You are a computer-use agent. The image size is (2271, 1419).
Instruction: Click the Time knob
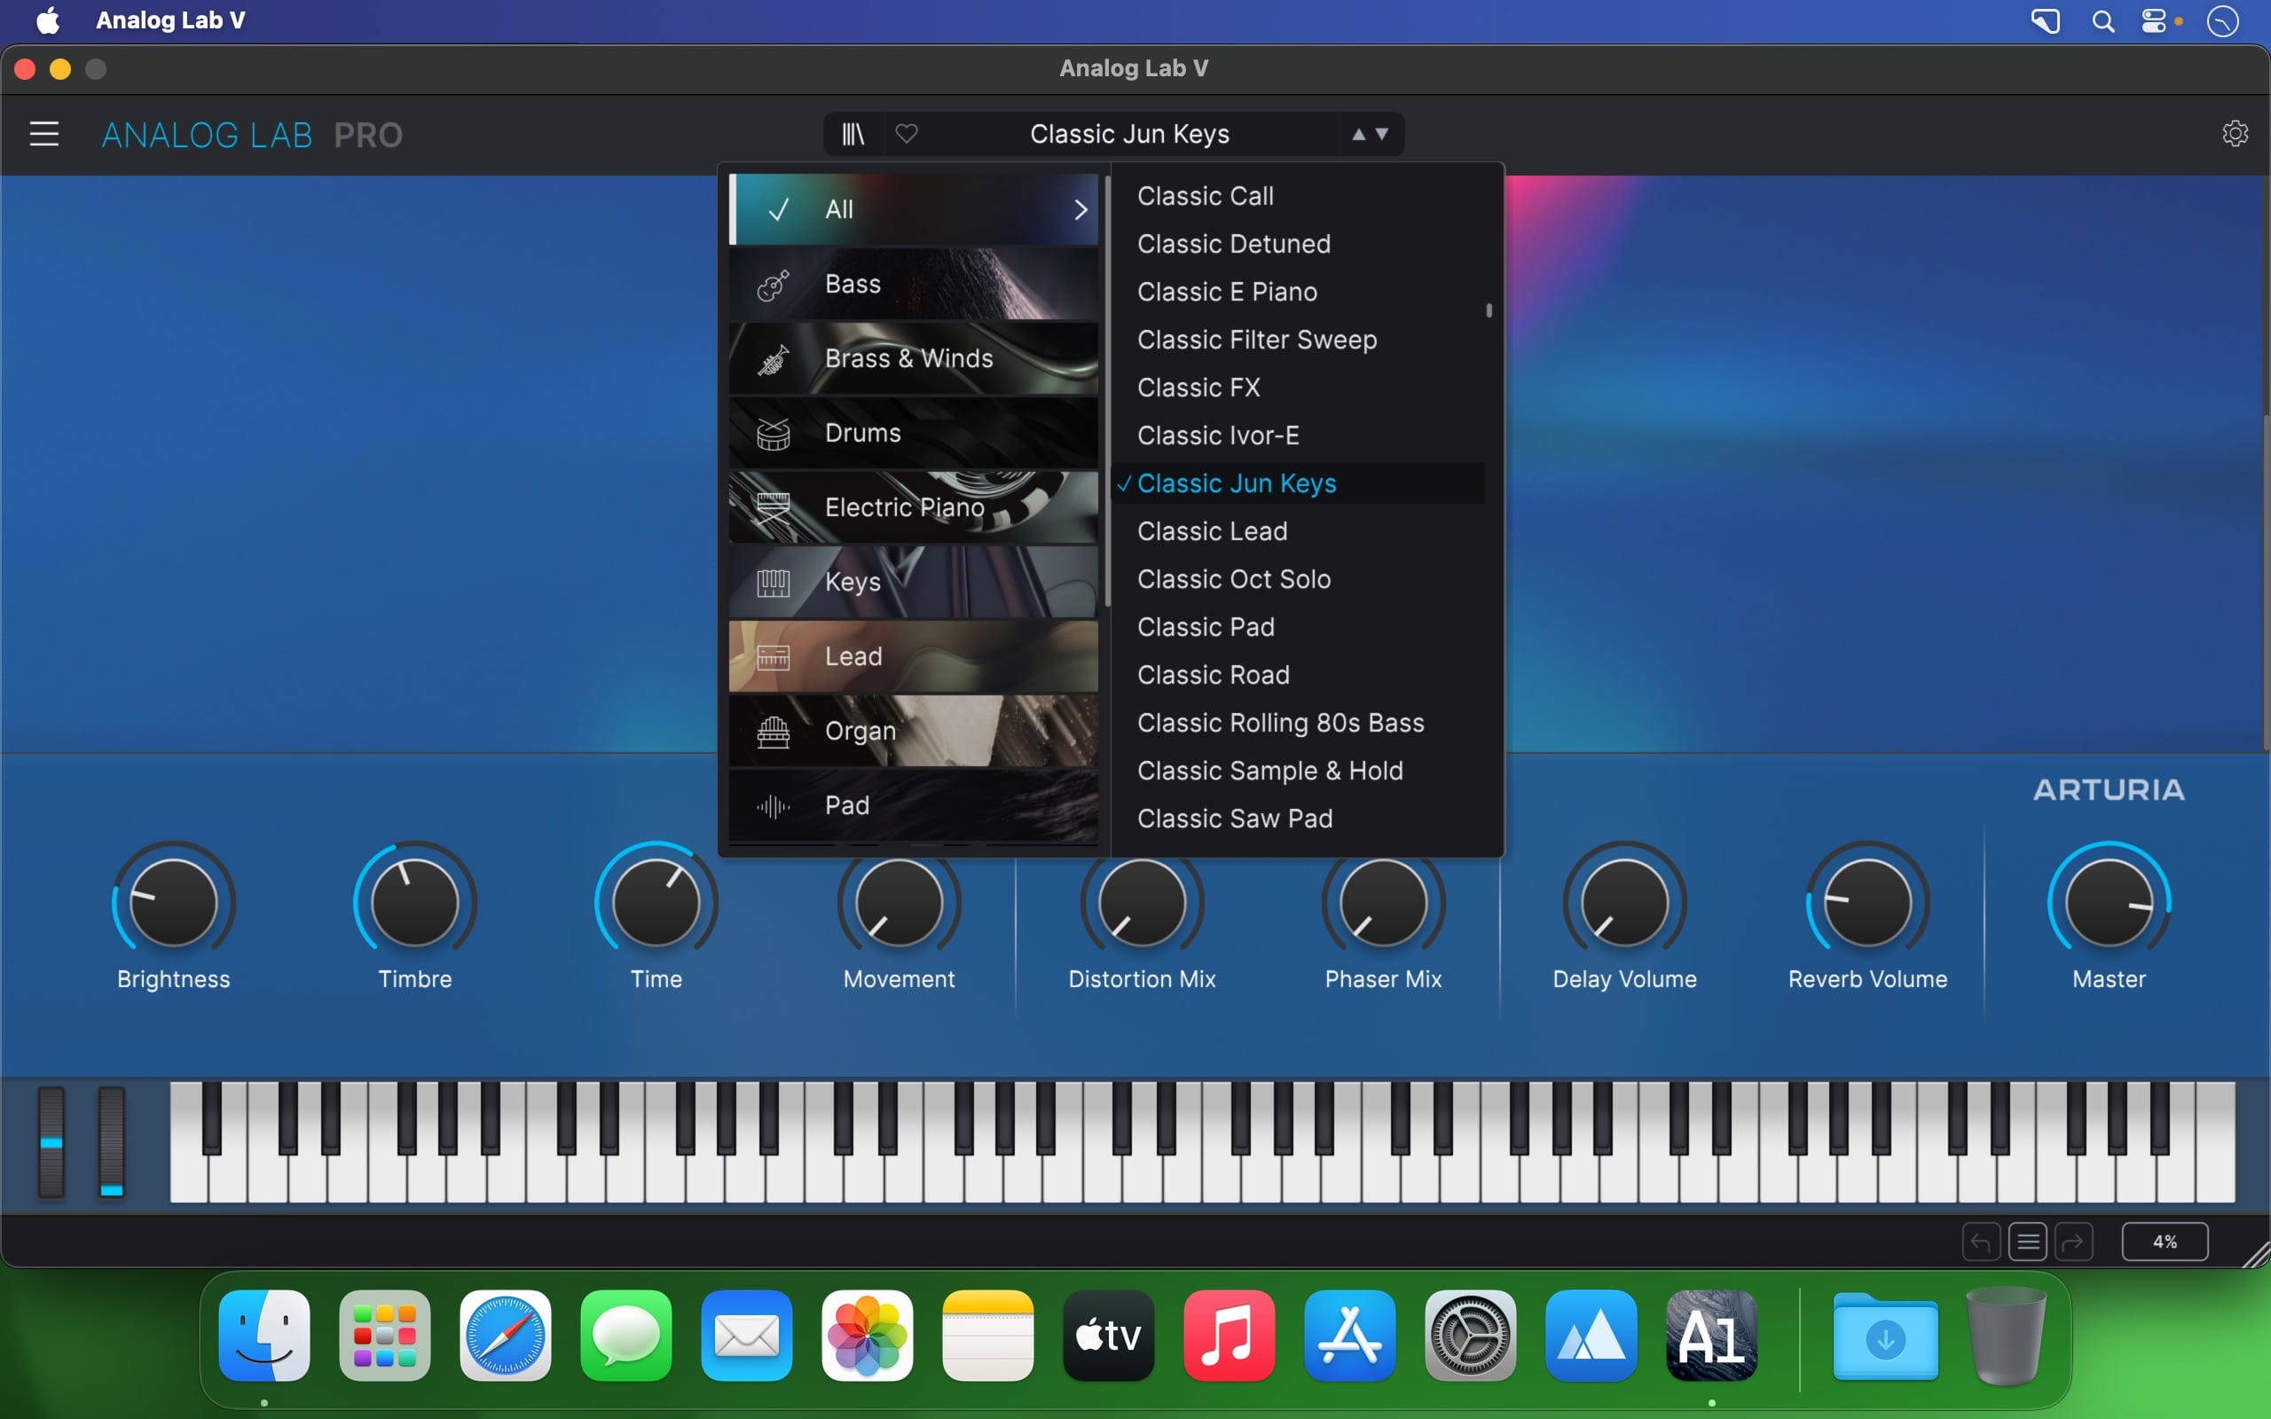(x=656, y=902)
